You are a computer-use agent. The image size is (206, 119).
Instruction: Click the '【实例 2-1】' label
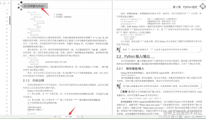pos(127,92)
